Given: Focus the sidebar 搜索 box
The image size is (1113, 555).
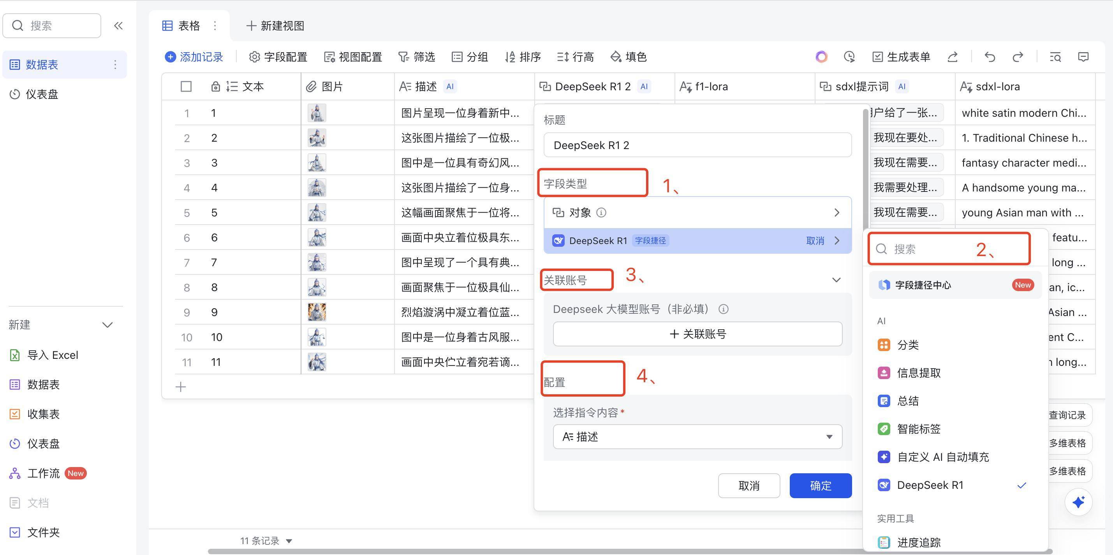Looking at the screenshot, I should [x=52, y=25].
